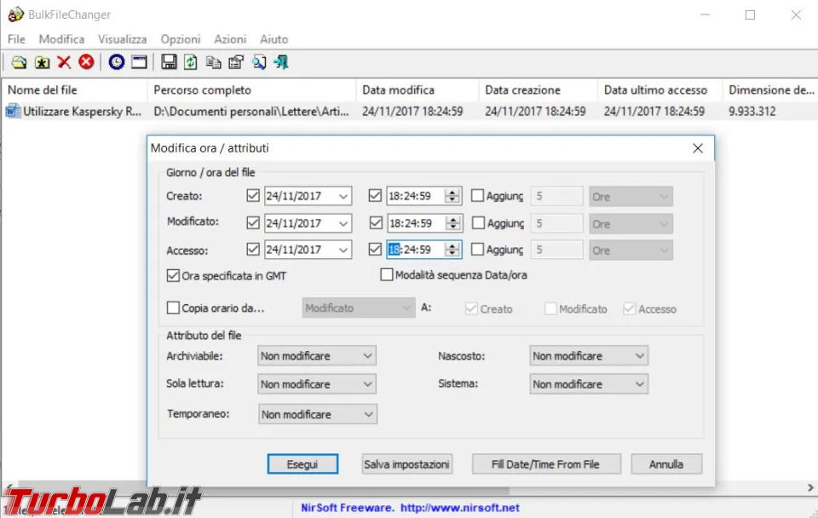Expand the Nascosto attribute dropdown
This screenshot has width=818, height=518.
(589, 356)
